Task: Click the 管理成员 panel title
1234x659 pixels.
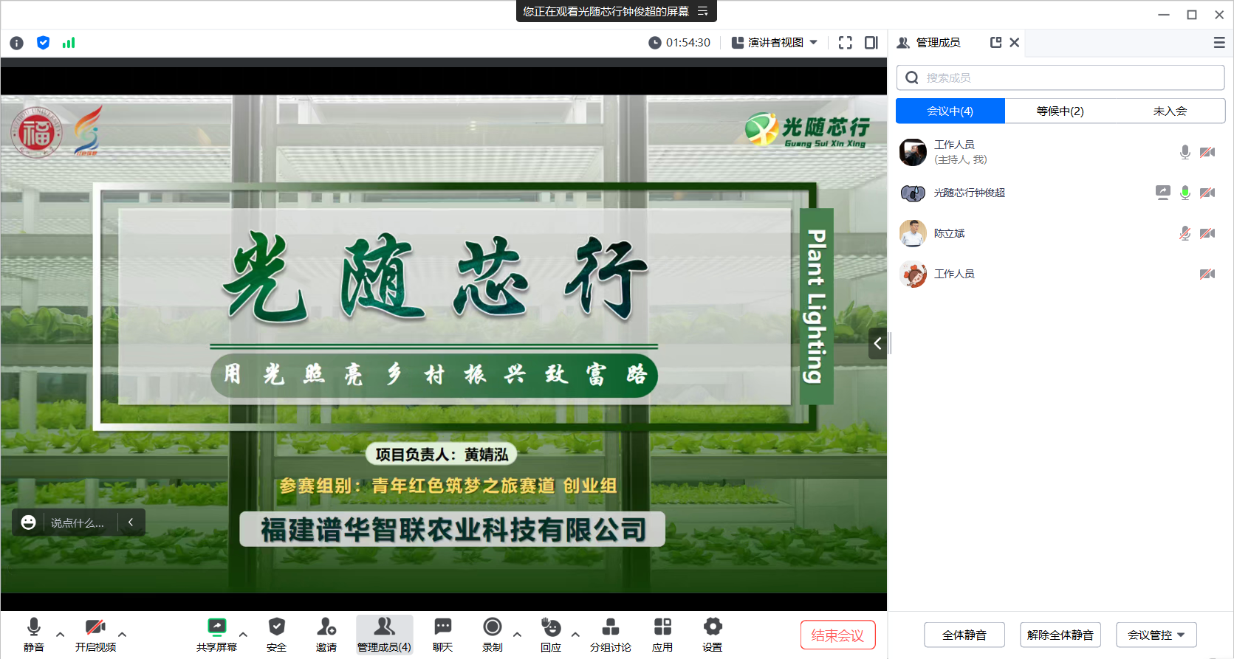Action: 938,43
